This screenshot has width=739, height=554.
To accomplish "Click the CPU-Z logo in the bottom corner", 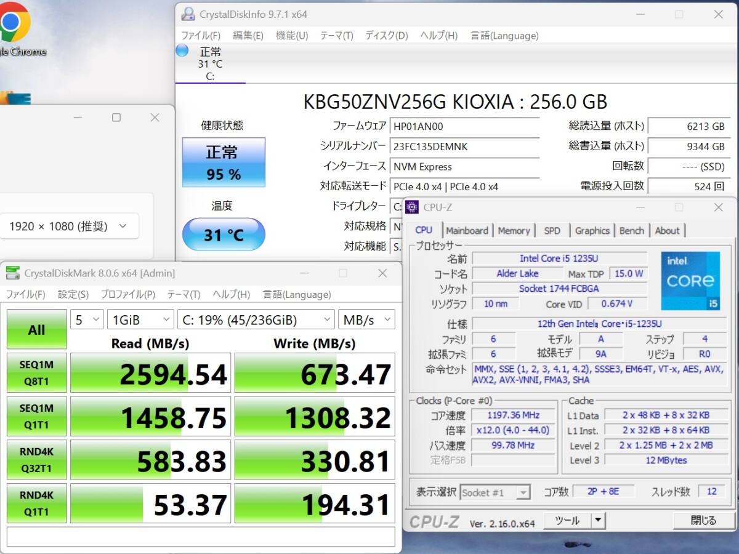I will [435, 520].
